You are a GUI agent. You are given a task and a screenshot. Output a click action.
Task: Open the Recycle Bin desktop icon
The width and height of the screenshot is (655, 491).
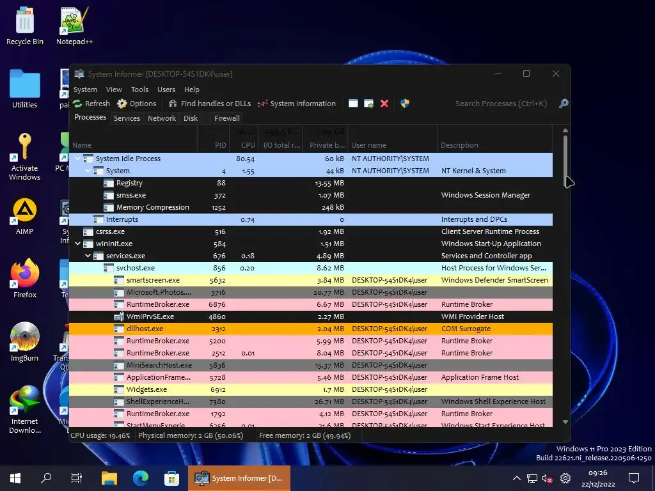pos(25,26)
